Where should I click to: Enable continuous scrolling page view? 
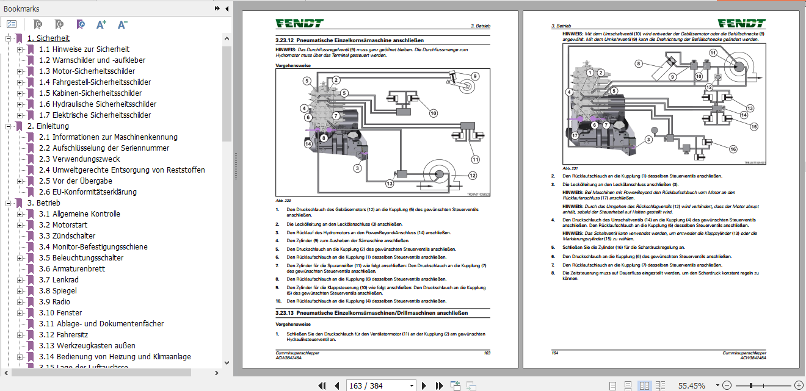tap(629, 386)
